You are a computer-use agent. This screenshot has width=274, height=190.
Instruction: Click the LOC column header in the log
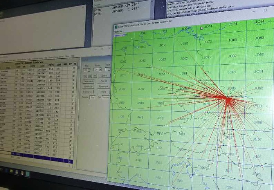click(x=42, y=66)
